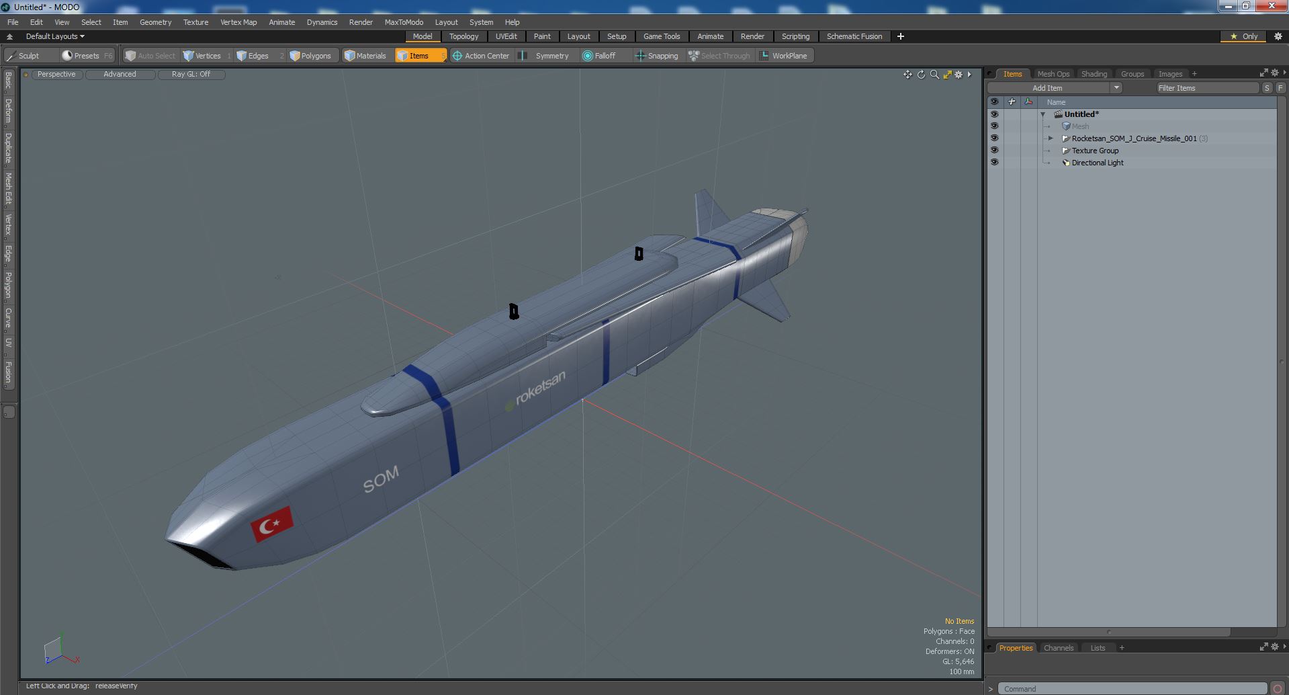Open the Channels tab

1059,648
